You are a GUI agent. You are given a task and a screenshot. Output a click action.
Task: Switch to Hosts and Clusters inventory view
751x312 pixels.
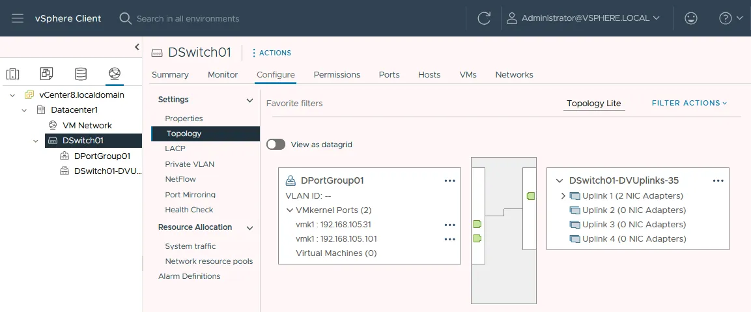(12, 74)
